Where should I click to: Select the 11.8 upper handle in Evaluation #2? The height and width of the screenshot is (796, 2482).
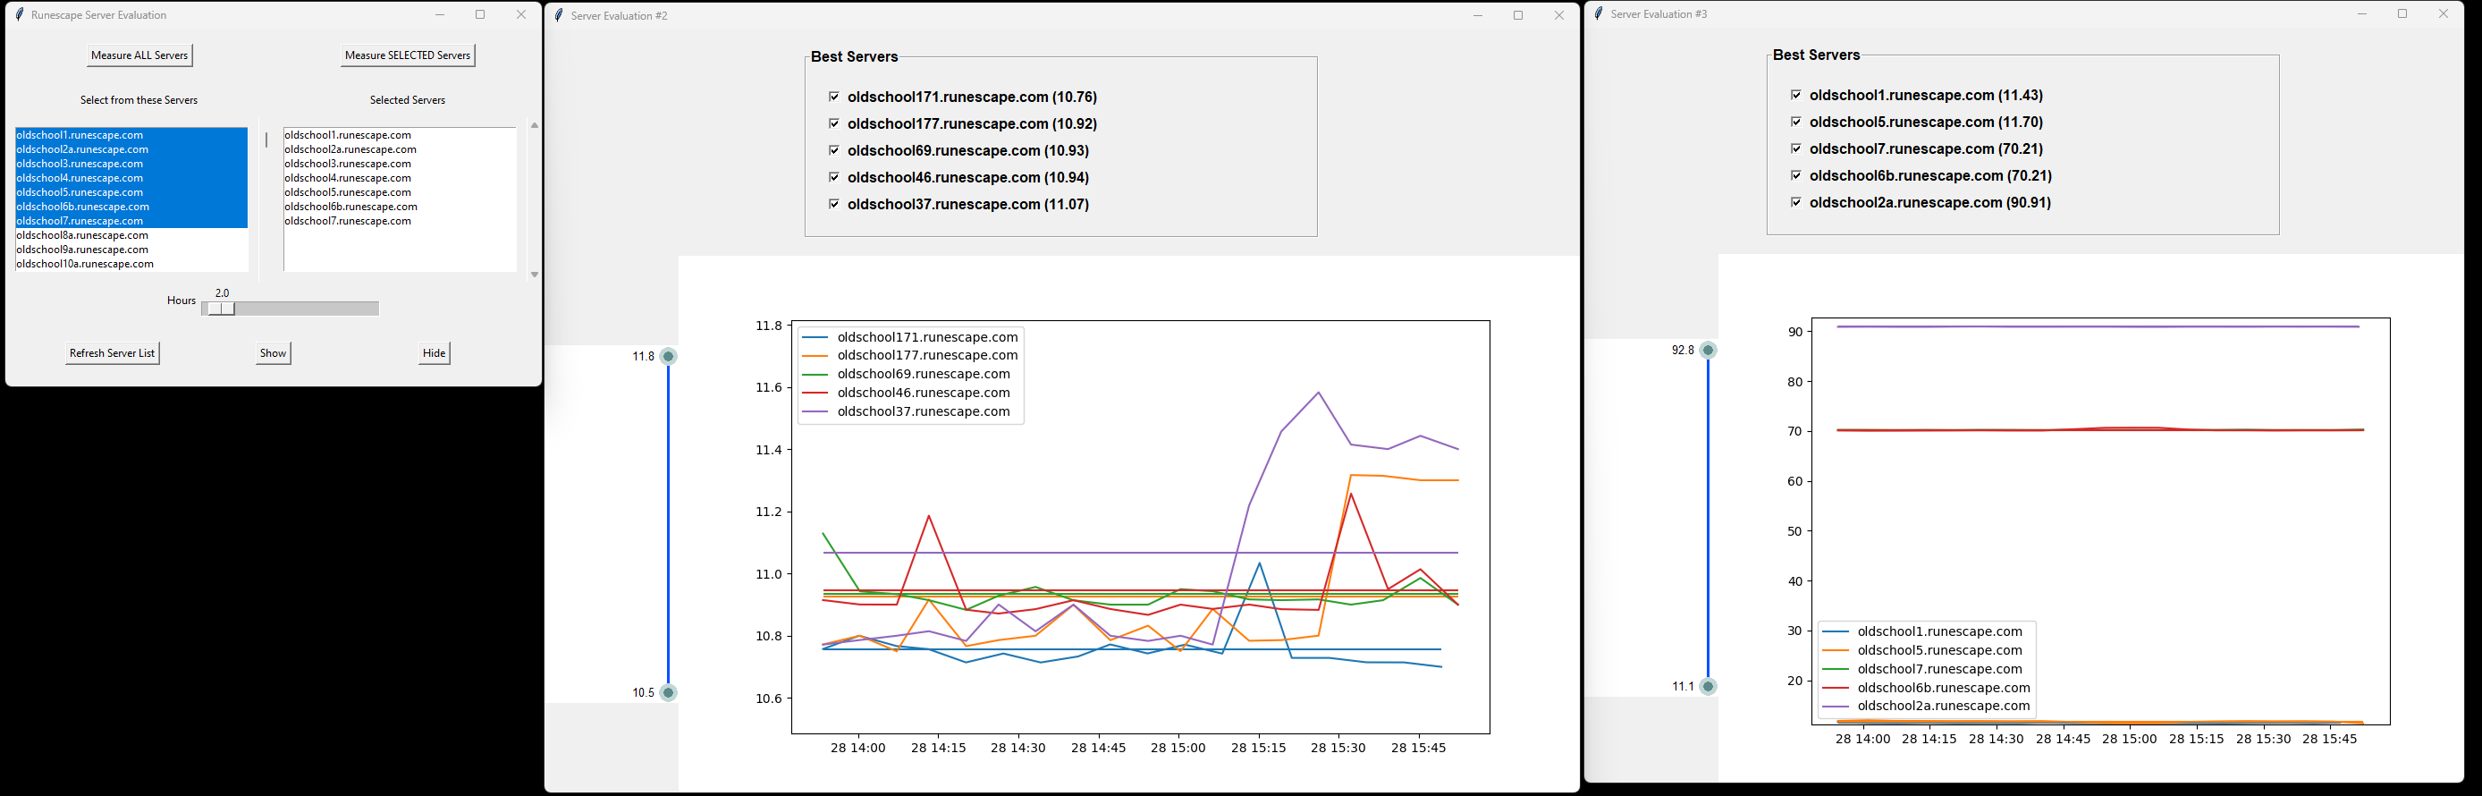(669, 357)
